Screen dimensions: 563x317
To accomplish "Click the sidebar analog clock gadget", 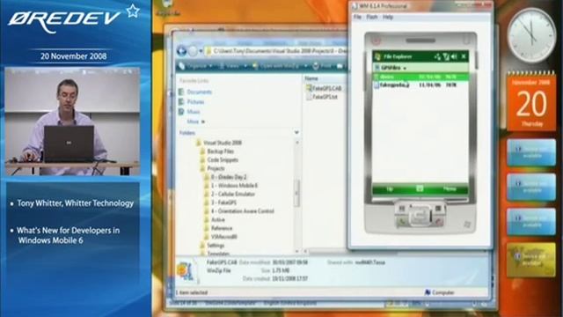I will pyautogui.click(x=531, y=35).
